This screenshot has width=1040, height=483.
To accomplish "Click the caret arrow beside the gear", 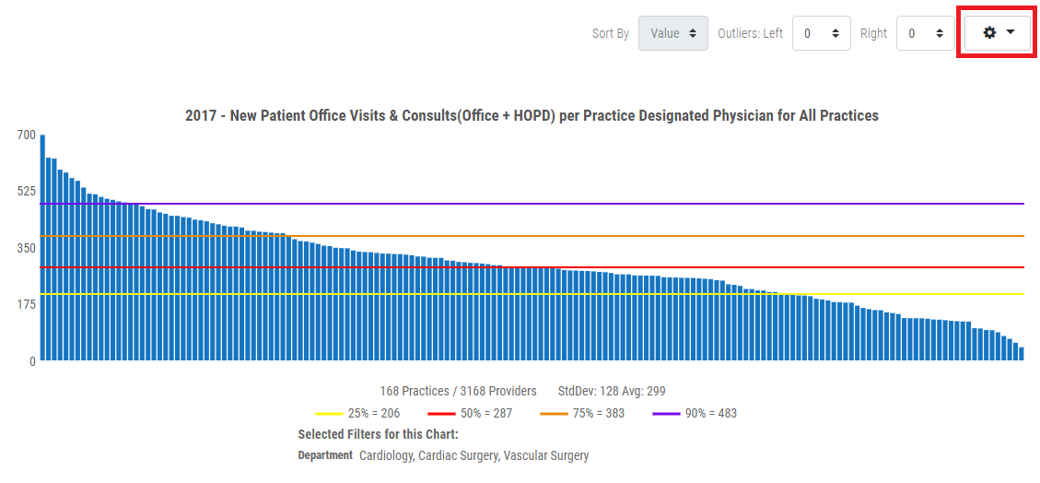I will [x=1011, y=32].
